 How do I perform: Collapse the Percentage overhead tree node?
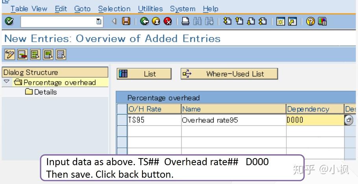pyautogui.click(x=7, y=82)
